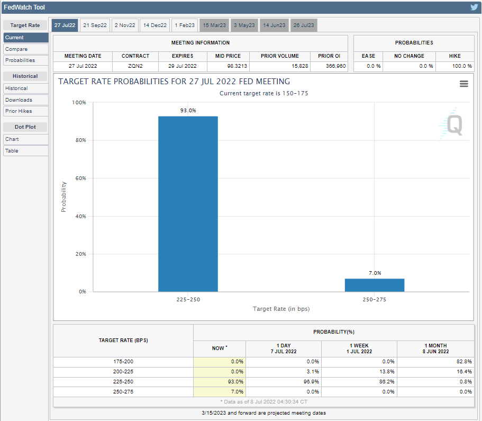Viewport: 482px width, 421px height.
Task: Click the Q watermark logo
Action: [453, 126]
